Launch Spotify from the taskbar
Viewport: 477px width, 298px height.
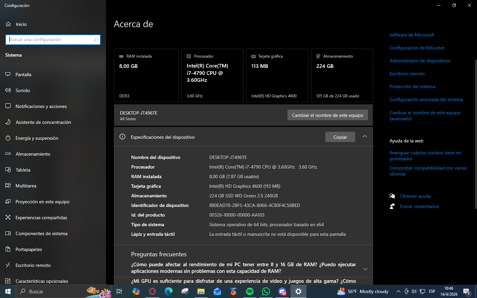click(x=250, y=291)
